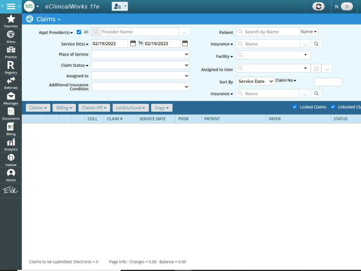361x271 pixels.
Task: Toggle the Unlocked Claims checkbox
Action: 333,107
